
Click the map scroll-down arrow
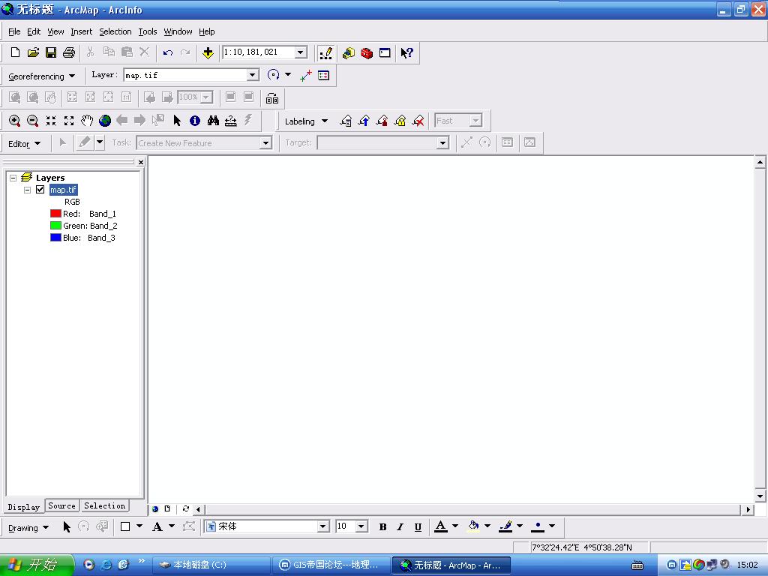760,496
